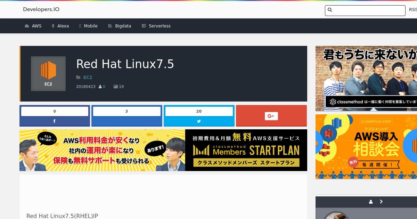Screen dimensions: 417x219
Task: Click the author person icon
Action: (100, 87)
